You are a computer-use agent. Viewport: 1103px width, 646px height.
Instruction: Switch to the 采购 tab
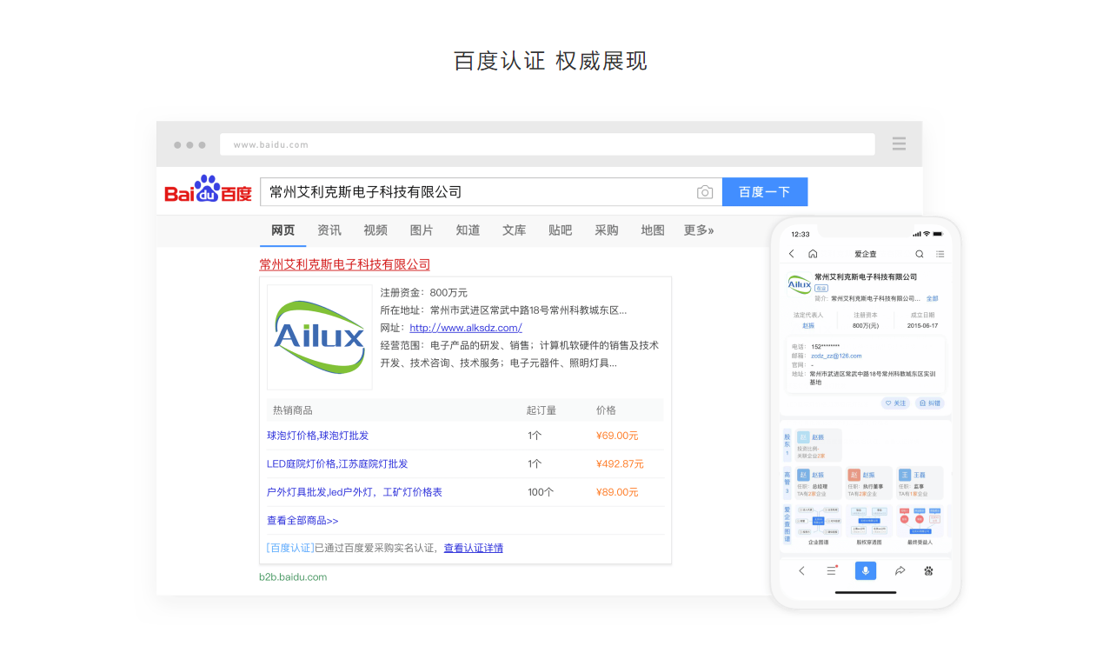tap(607, 230)
